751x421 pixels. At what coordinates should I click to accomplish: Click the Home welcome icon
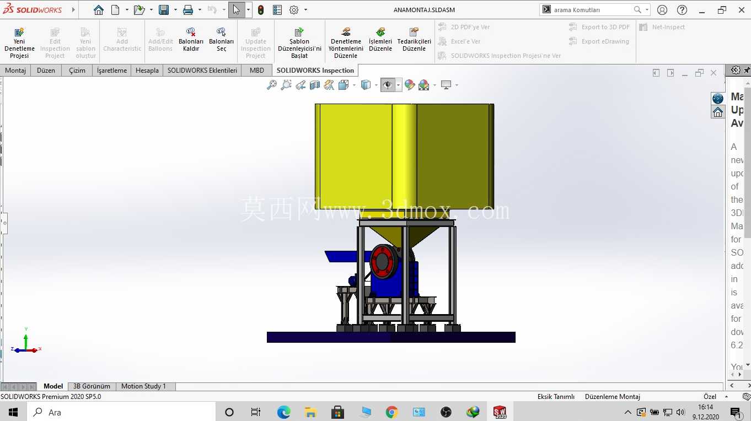98,10
